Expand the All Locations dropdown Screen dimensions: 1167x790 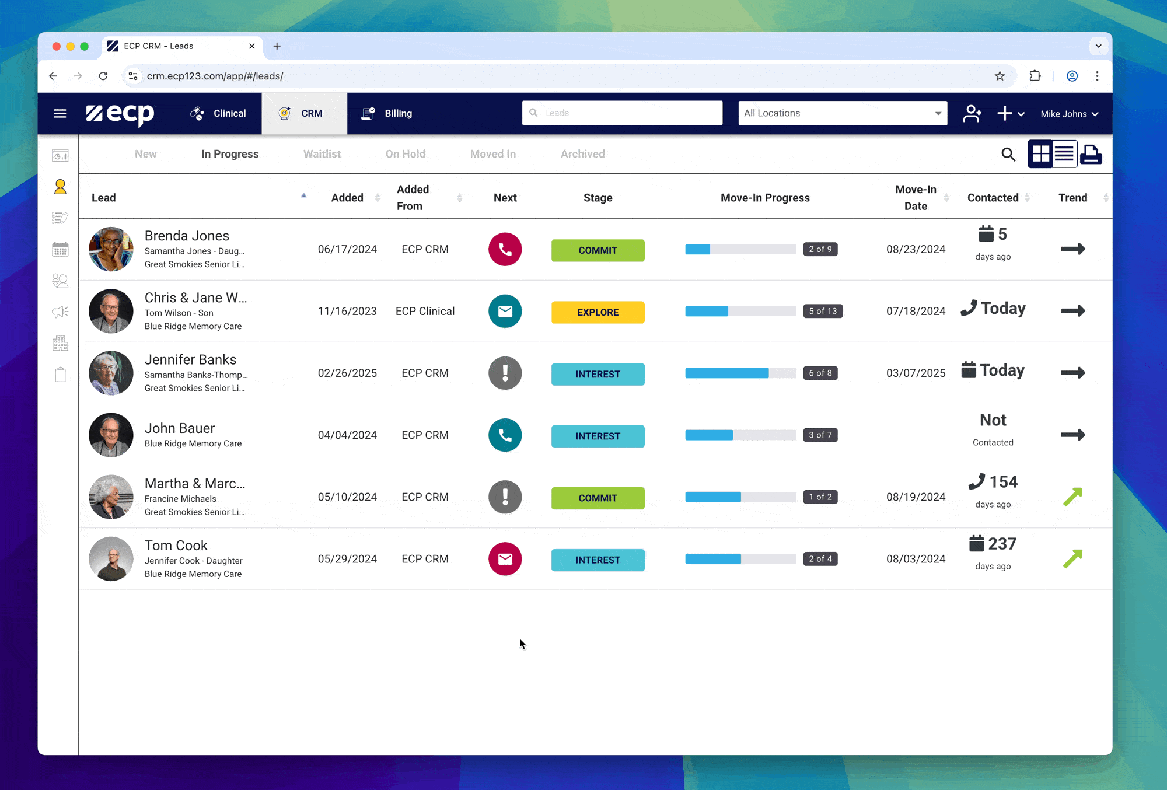tap(842, 113)
